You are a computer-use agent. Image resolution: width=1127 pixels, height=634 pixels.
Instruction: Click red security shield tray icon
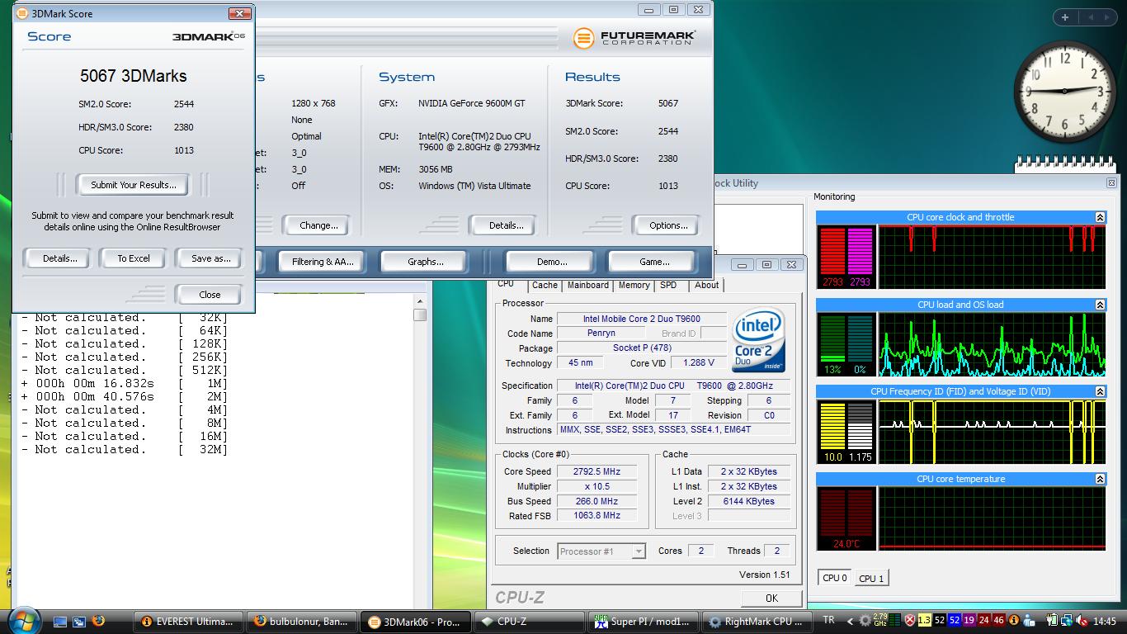(x=909, y=621)
